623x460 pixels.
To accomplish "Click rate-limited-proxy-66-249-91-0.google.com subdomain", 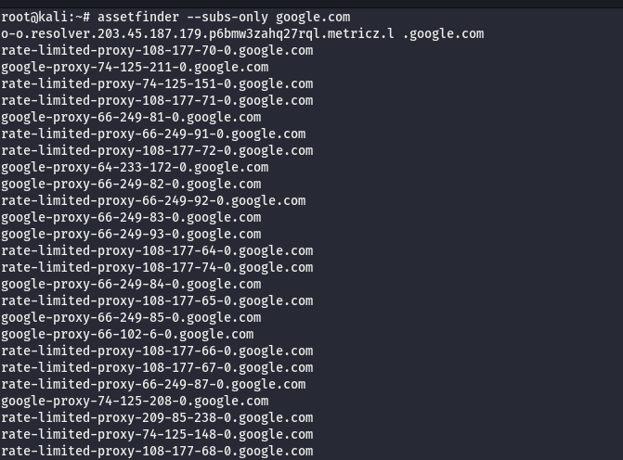I will click(153, 134).
